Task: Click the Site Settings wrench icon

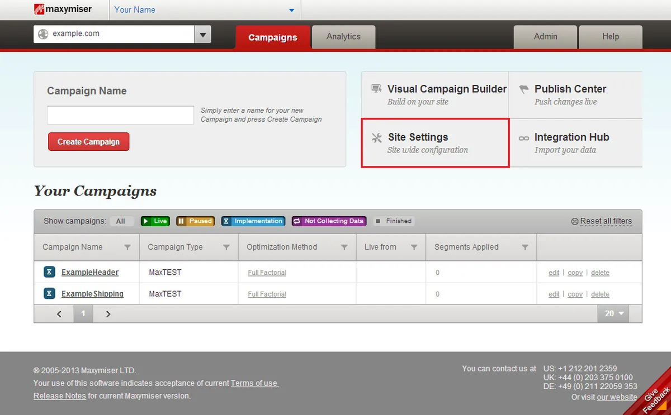Action: [x=377, y=138]
